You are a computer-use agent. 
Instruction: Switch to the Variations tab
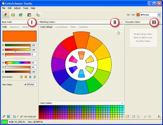click(84, 27)
